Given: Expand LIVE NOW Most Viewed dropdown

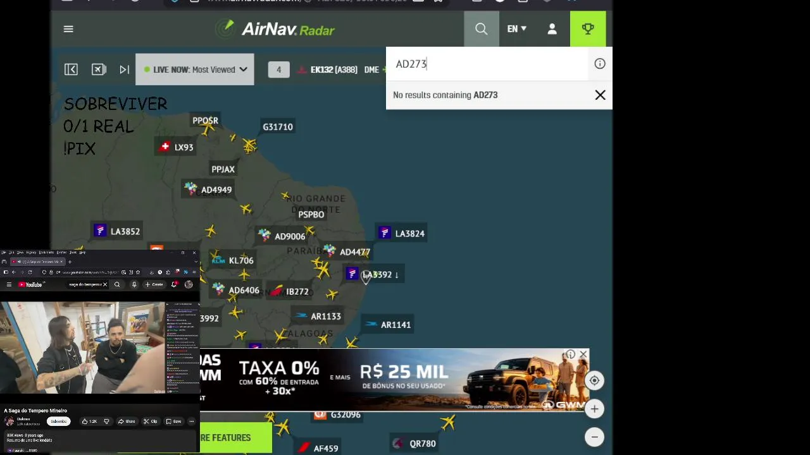Looking at the screenshot, I should [x=195, y=70].
